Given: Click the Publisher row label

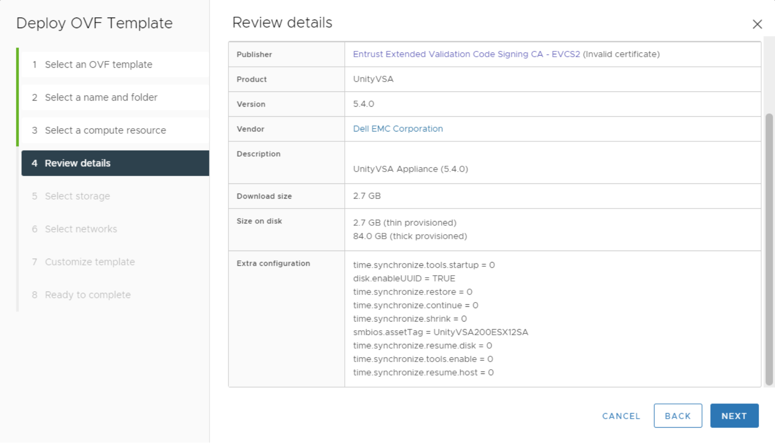Looking at the screenshot, I should pyautogui.click(x=254, y=54).
